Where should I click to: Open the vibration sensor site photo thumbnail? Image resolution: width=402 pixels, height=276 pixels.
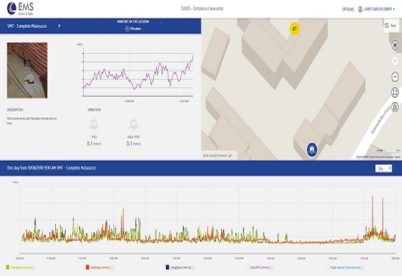tap(27, 70)
